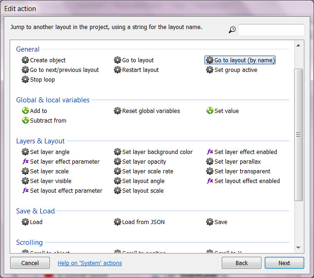Click the gear icon beside Stop loop
Screen dimensions: 314x278
tap(25, 80)
